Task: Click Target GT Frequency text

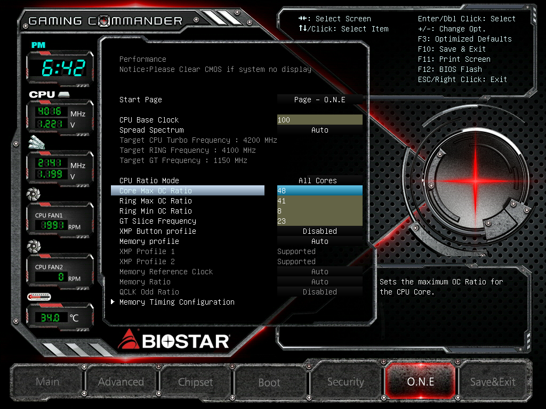Action: 183,160
